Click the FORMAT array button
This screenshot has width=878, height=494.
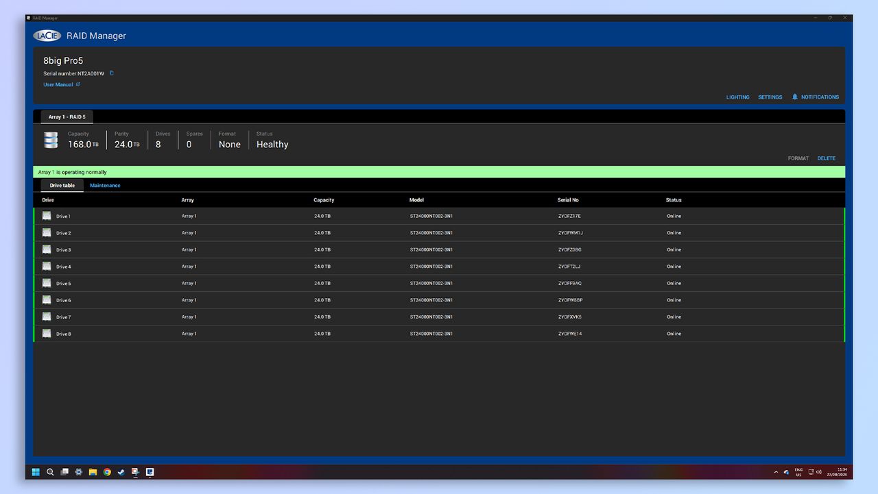pyautogui.click(x=798, y=158)
